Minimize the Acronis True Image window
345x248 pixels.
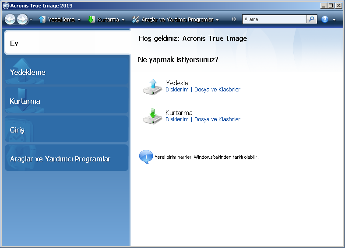(x=324, y=6)
